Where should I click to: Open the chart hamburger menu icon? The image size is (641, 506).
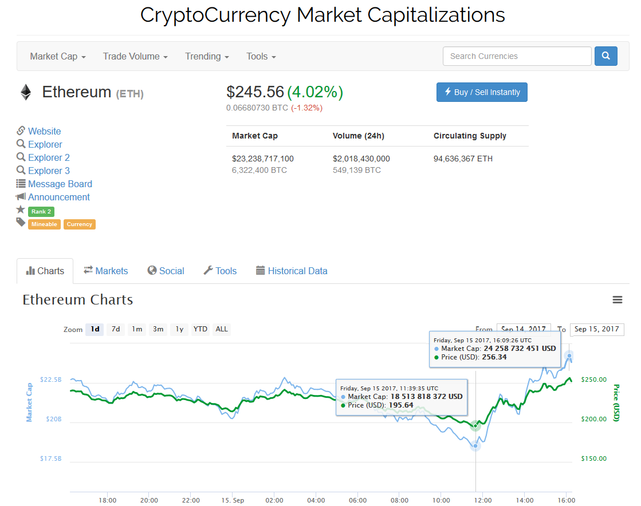617,299
